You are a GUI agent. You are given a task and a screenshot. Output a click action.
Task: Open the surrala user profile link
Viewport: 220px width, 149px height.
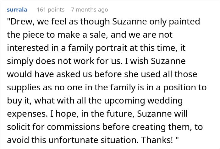17,10
